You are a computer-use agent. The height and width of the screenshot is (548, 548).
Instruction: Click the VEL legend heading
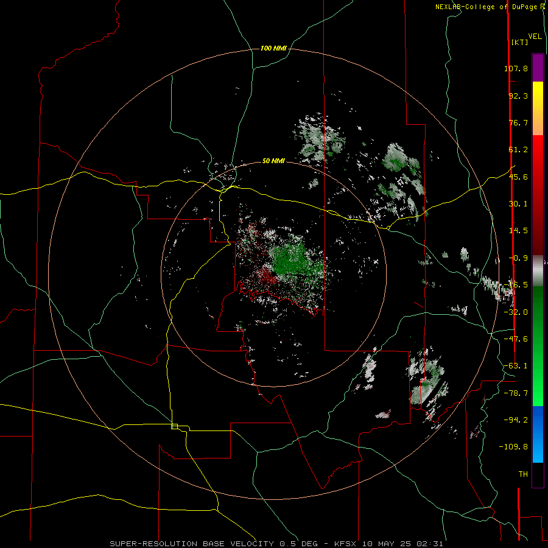535,37
